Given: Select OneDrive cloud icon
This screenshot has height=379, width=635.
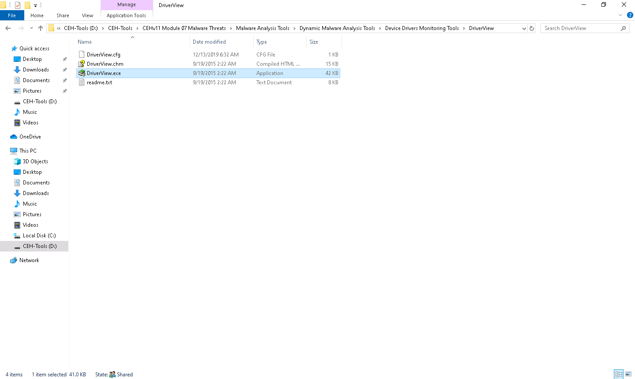Looking at the screenshot, I should pos(14,137).
